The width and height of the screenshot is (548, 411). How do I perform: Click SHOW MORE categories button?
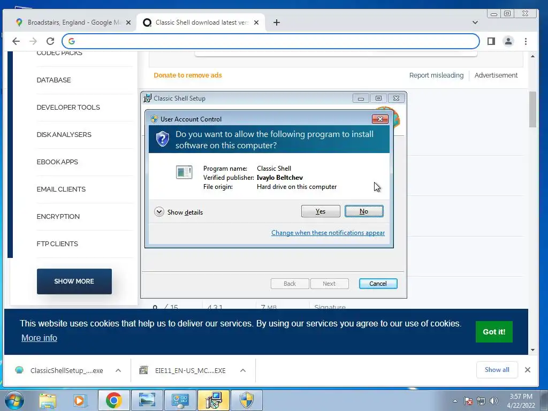pyautogui.click(x=74, y=281)
